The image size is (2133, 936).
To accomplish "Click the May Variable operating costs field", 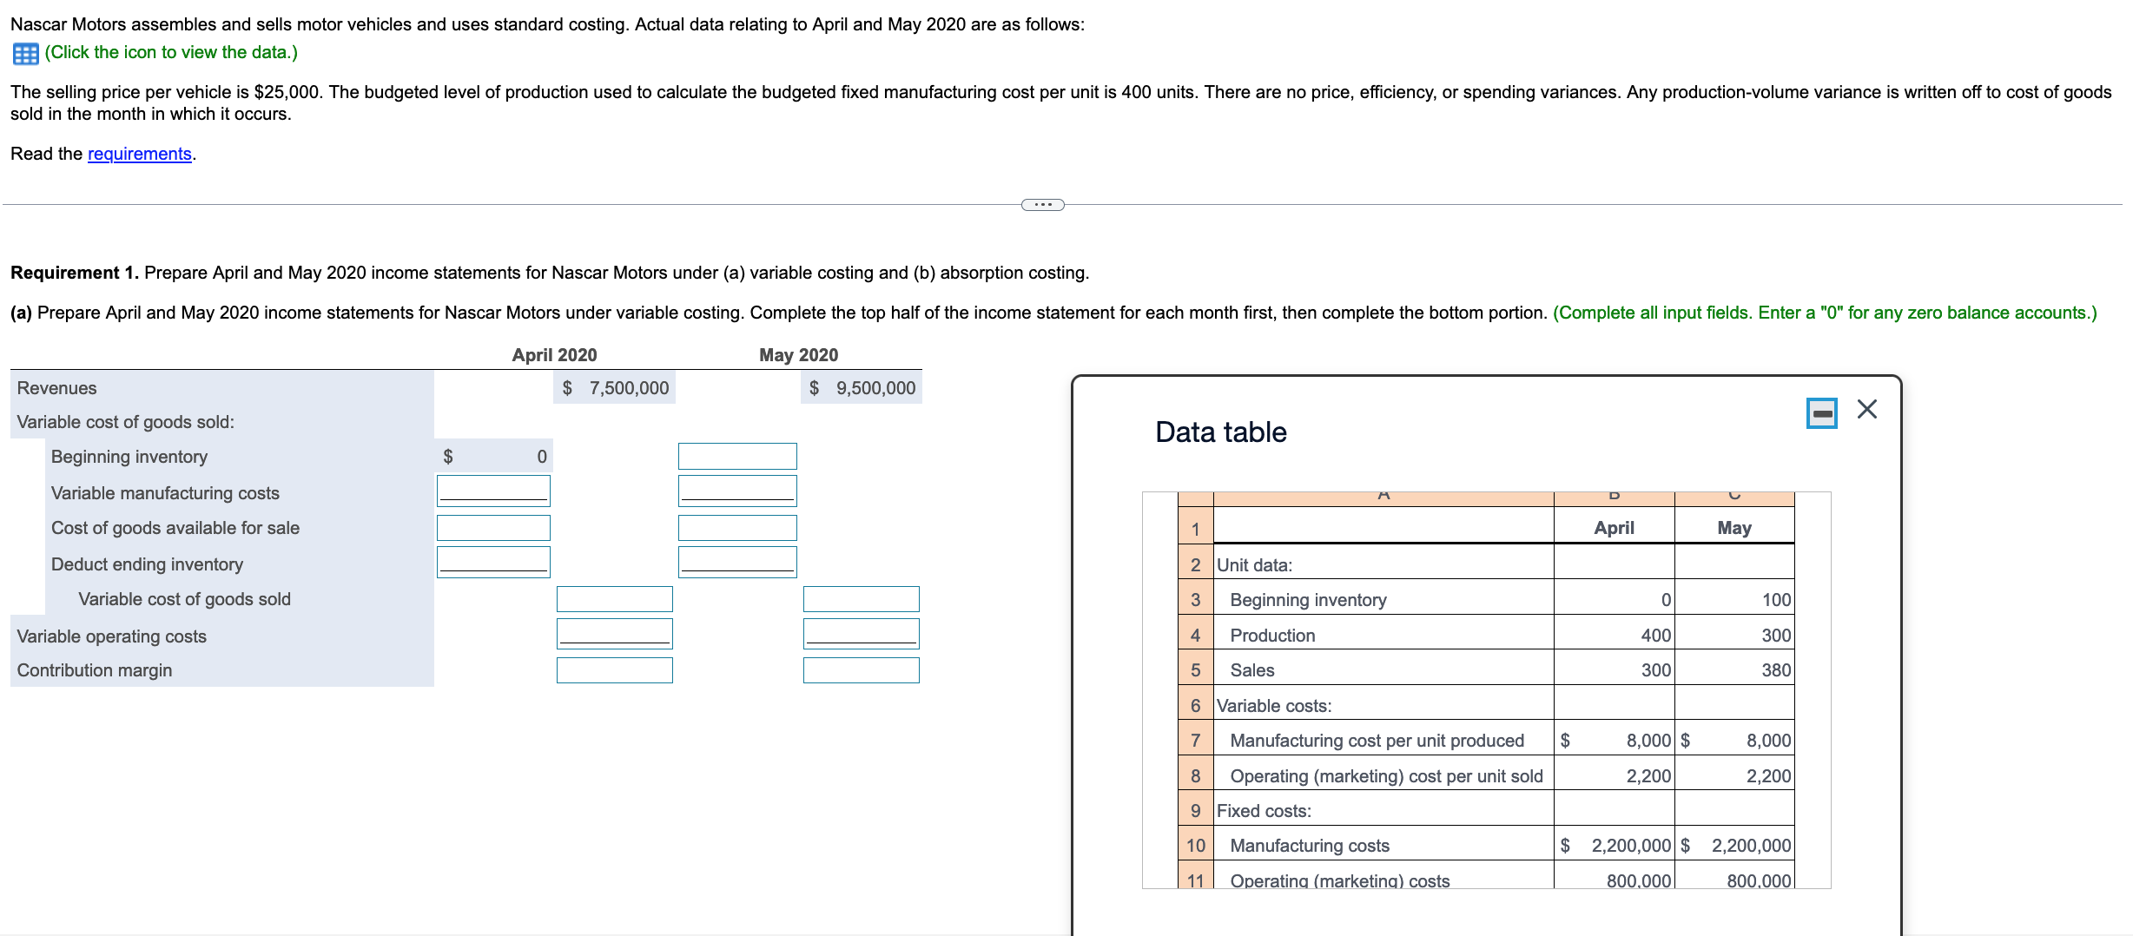I will (861, 633).
